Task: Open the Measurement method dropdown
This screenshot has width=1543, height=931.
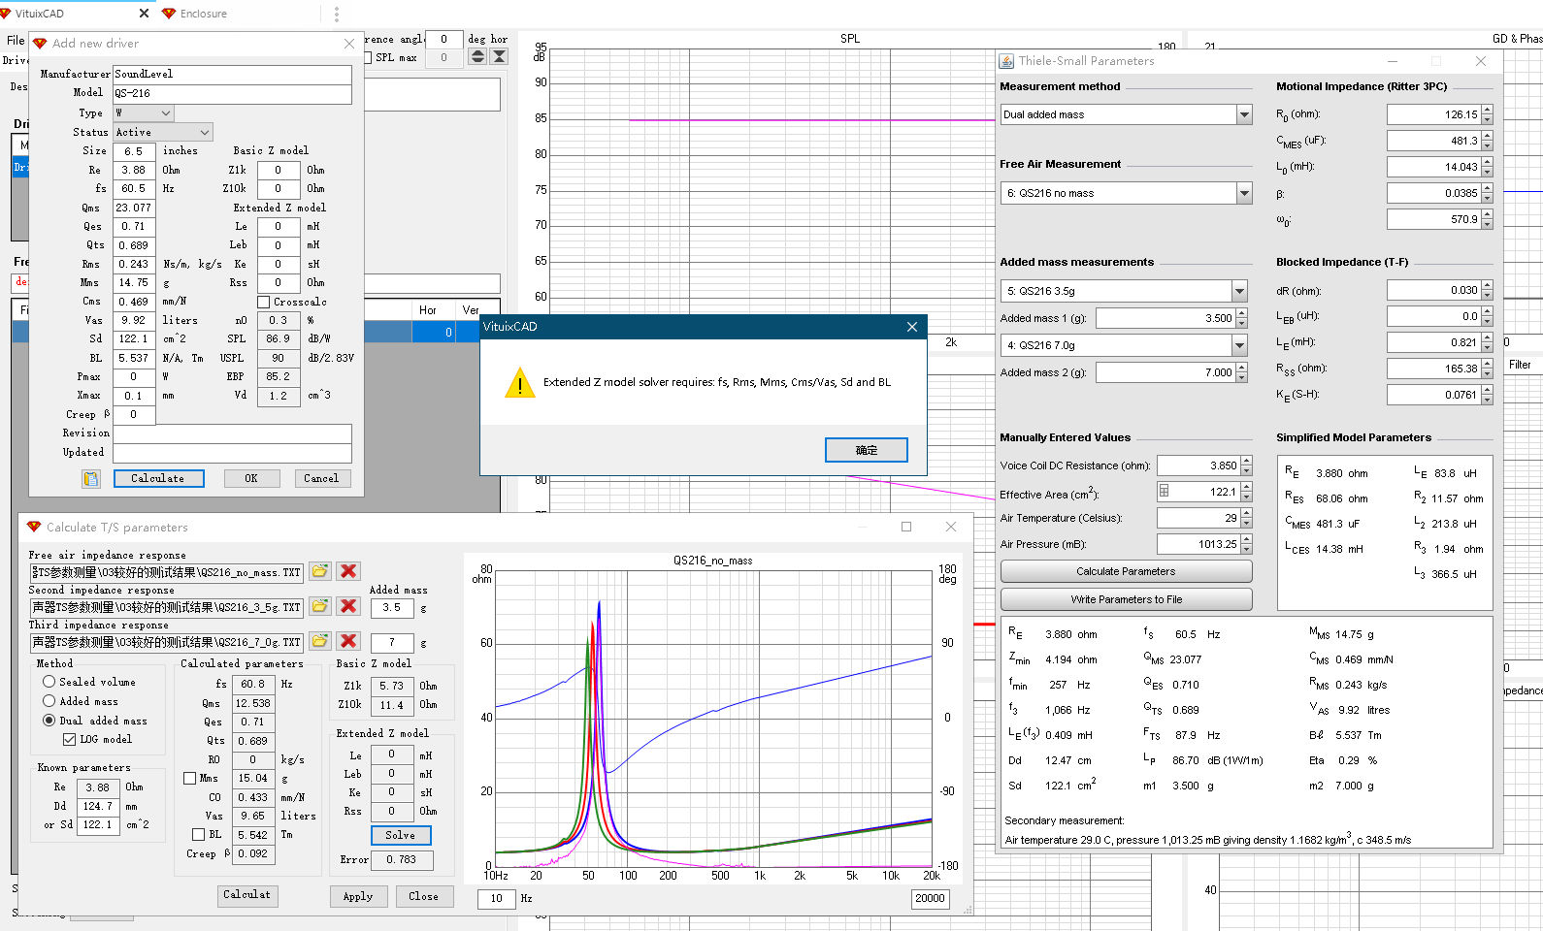Action: point(1244,114)
